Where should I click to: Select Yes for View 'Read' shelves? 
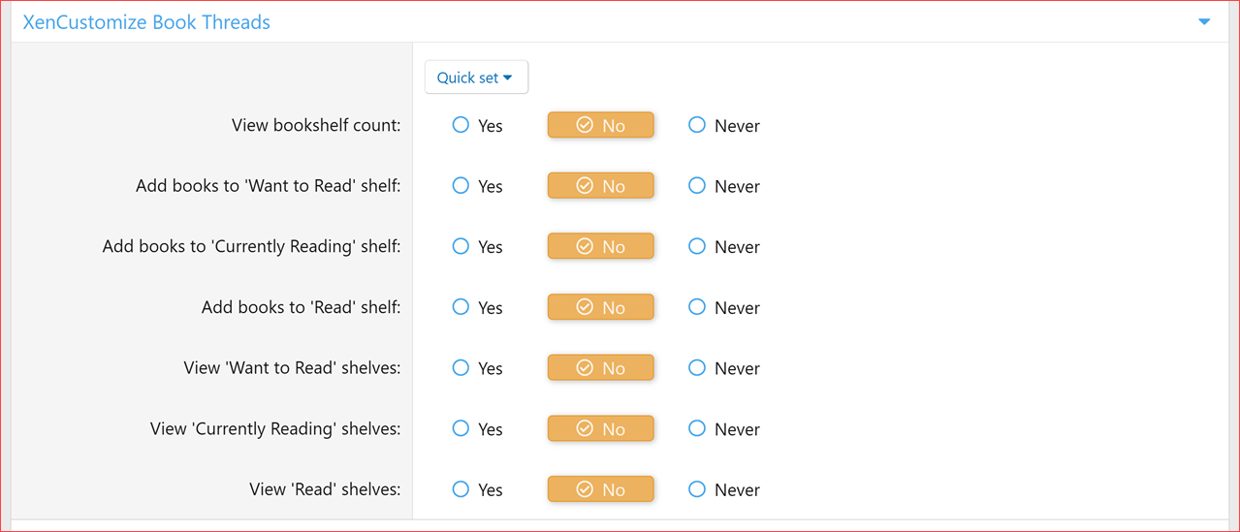tap(461, 489)
